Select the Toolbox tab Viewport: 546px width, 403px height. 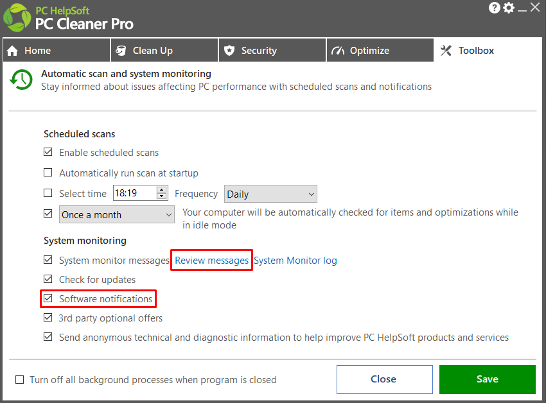[x=488, y=51]
